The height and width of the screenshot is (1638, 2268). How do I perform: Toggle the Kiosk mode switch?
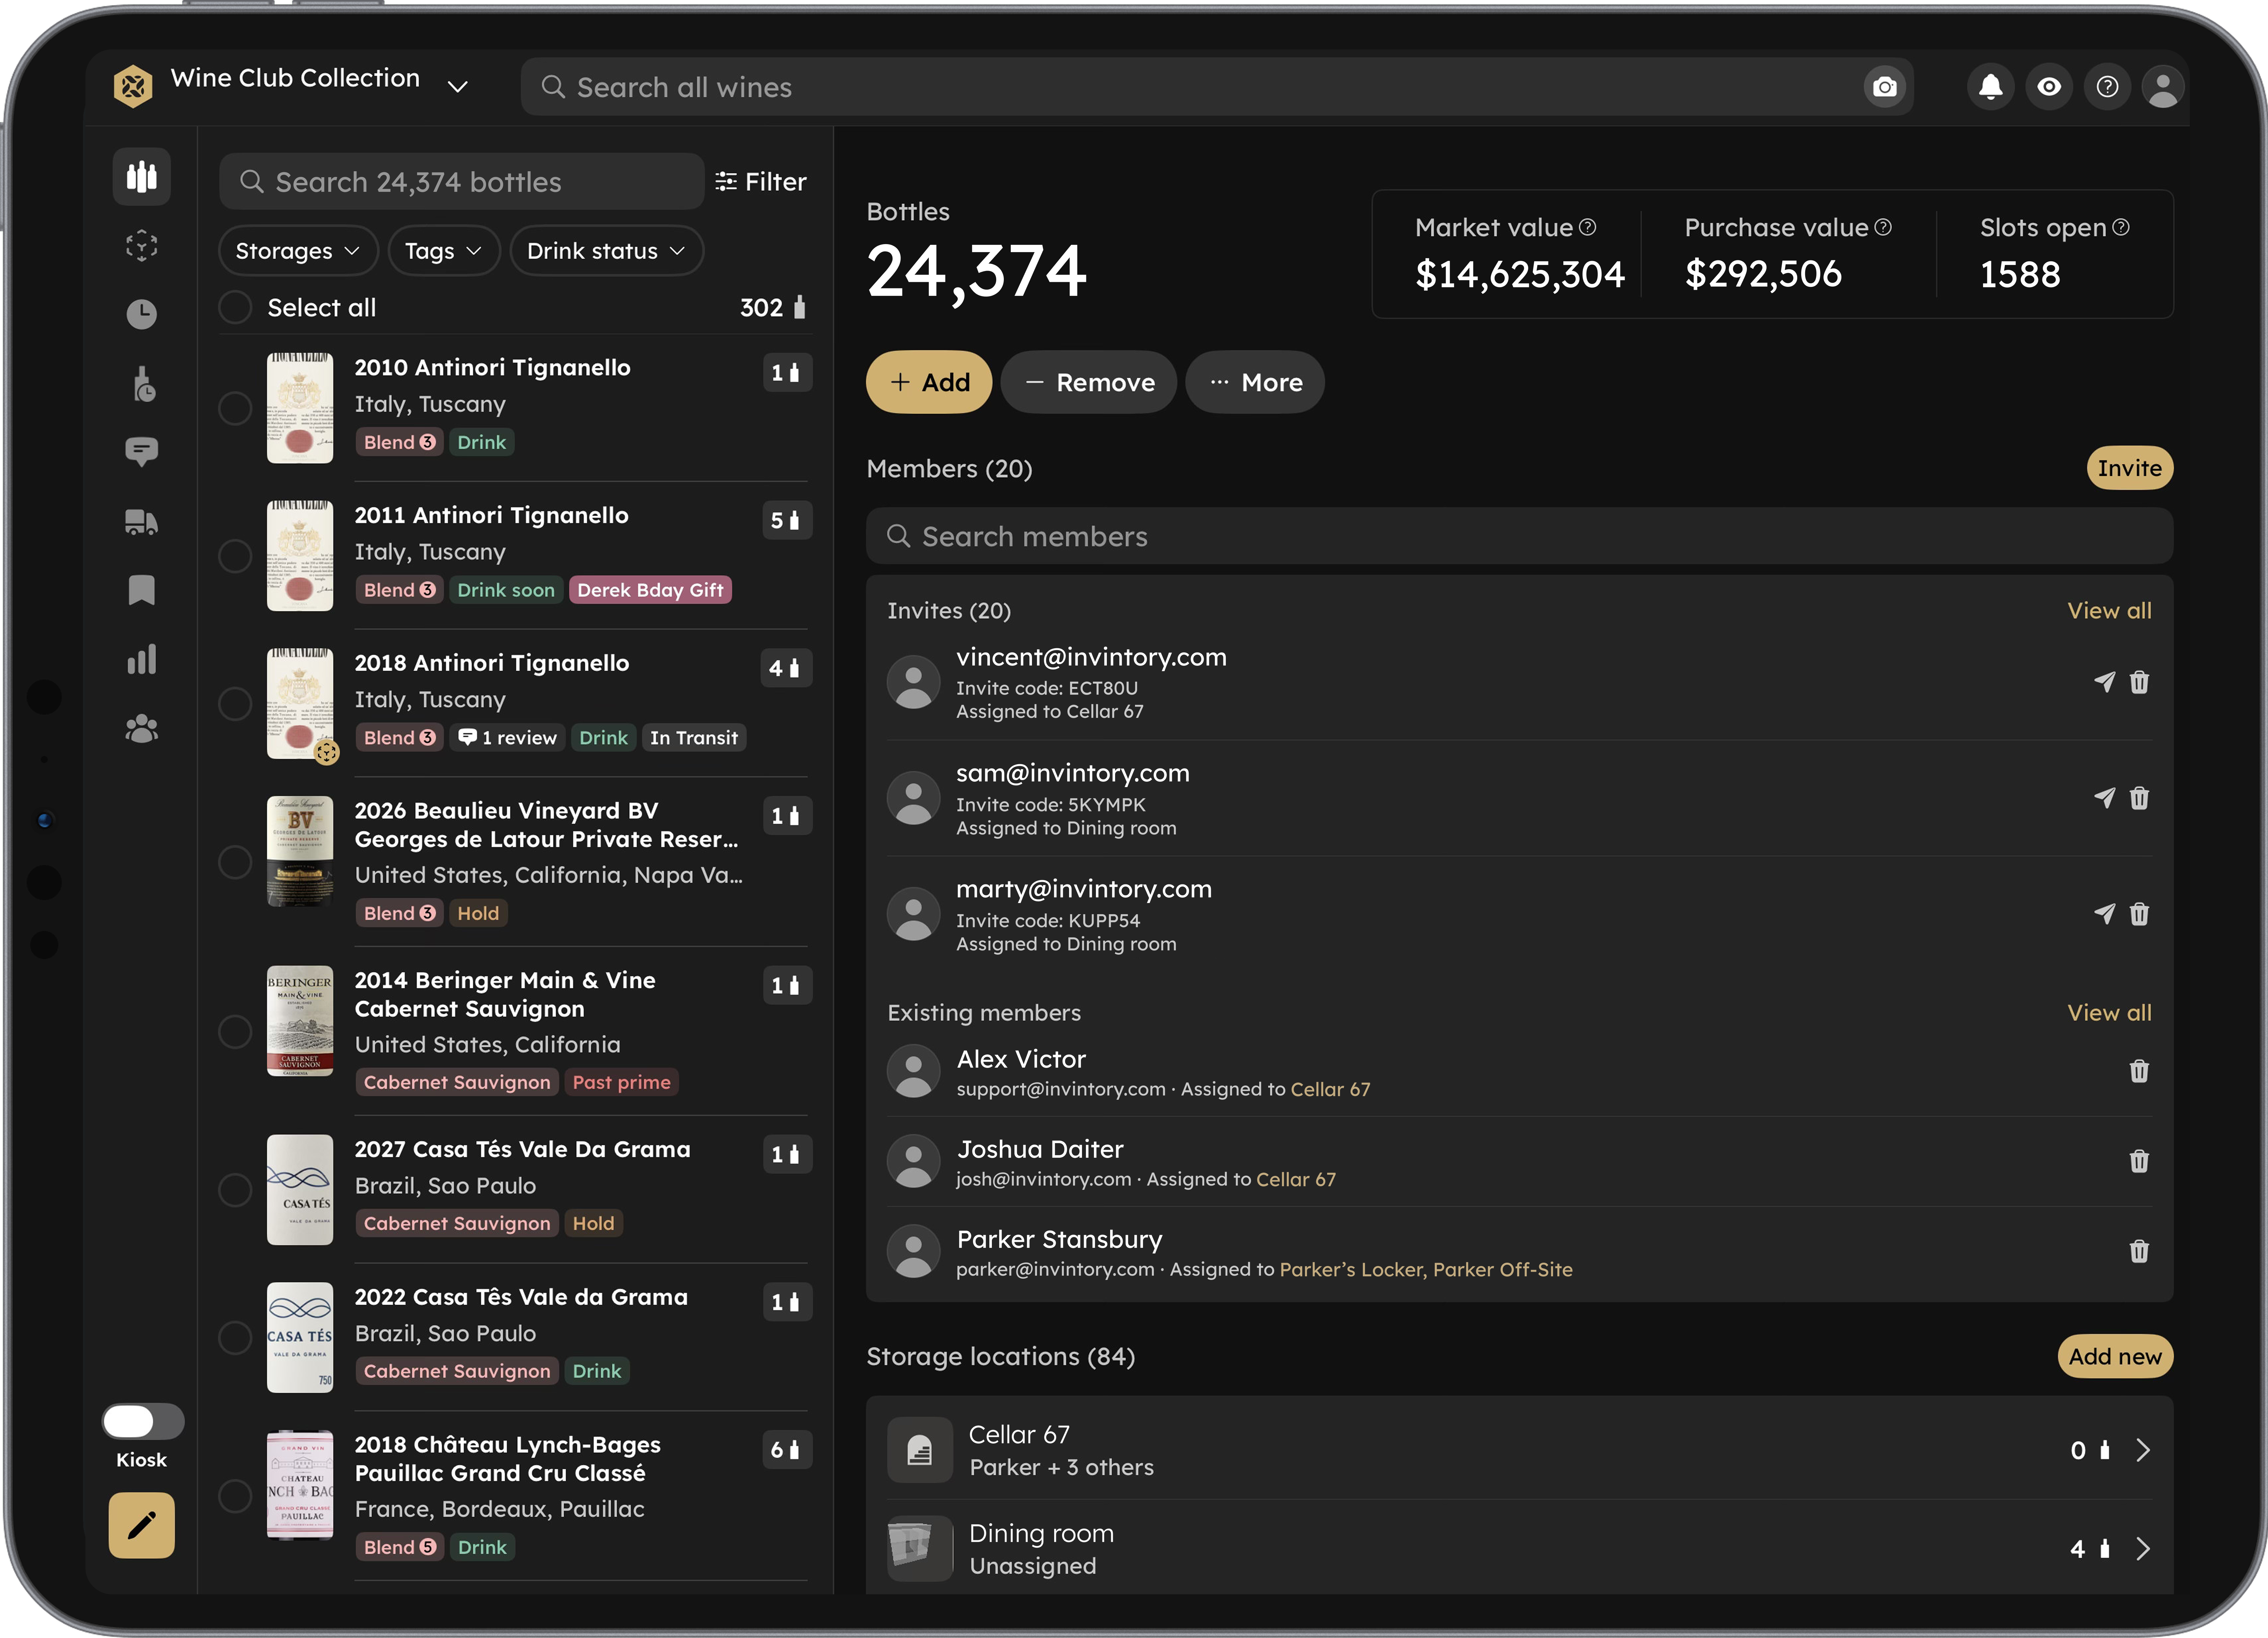pyautogui.click(x=143, y=1421)
